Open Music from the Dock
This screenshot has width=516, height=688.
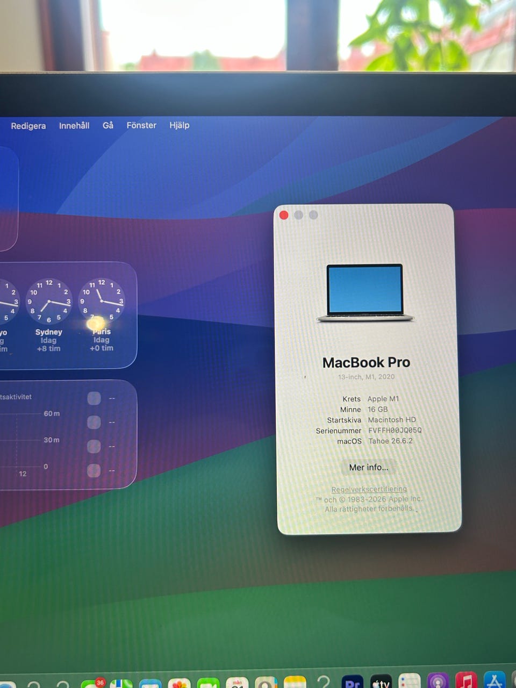pyautogui.click(x=467, y=681)
